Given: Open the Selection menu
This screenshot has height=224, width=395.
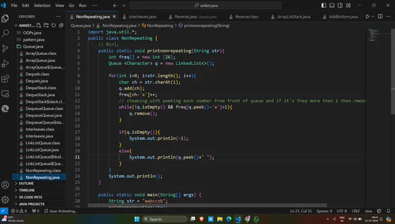Looking at the screenshot, I should (x=42, y=5).
